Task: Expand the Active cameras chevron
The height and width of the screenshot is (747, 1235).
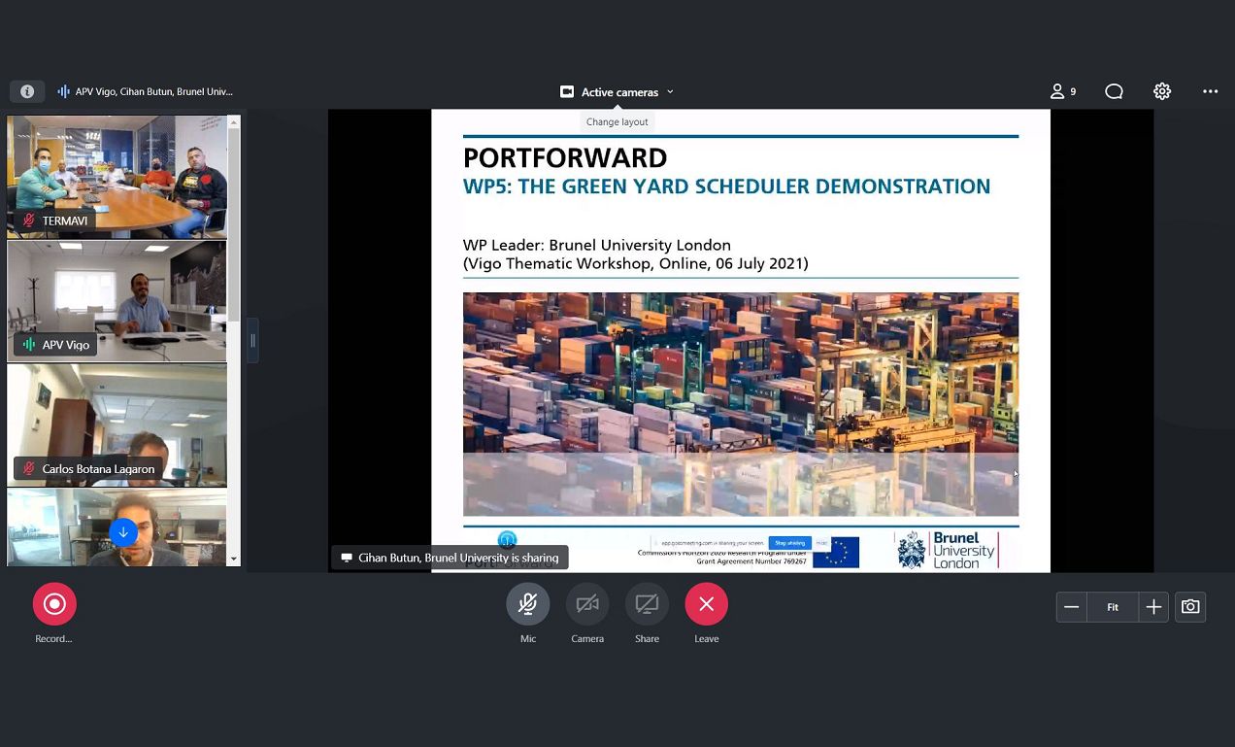Action: click(670, 92)
